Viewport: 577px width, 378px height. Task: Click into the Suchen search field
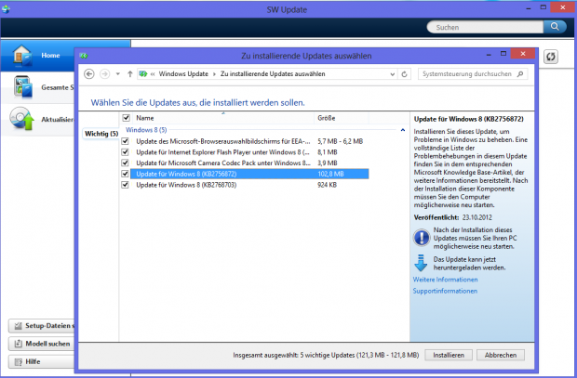[x=485, y=27]
